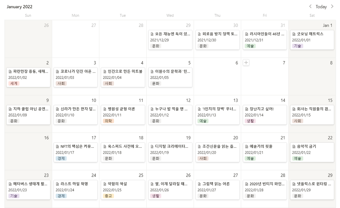Go to next month with right chevron

tap(332, 6)
